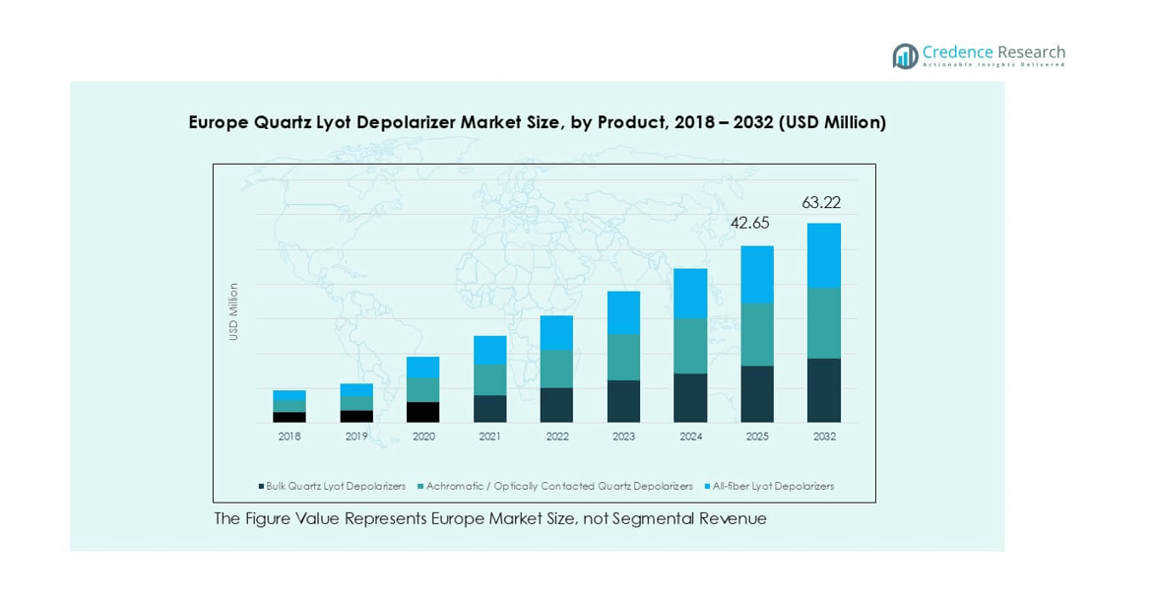
Task: Click the dark bottom segment of 2024 bar
Action: click(690, 398)
